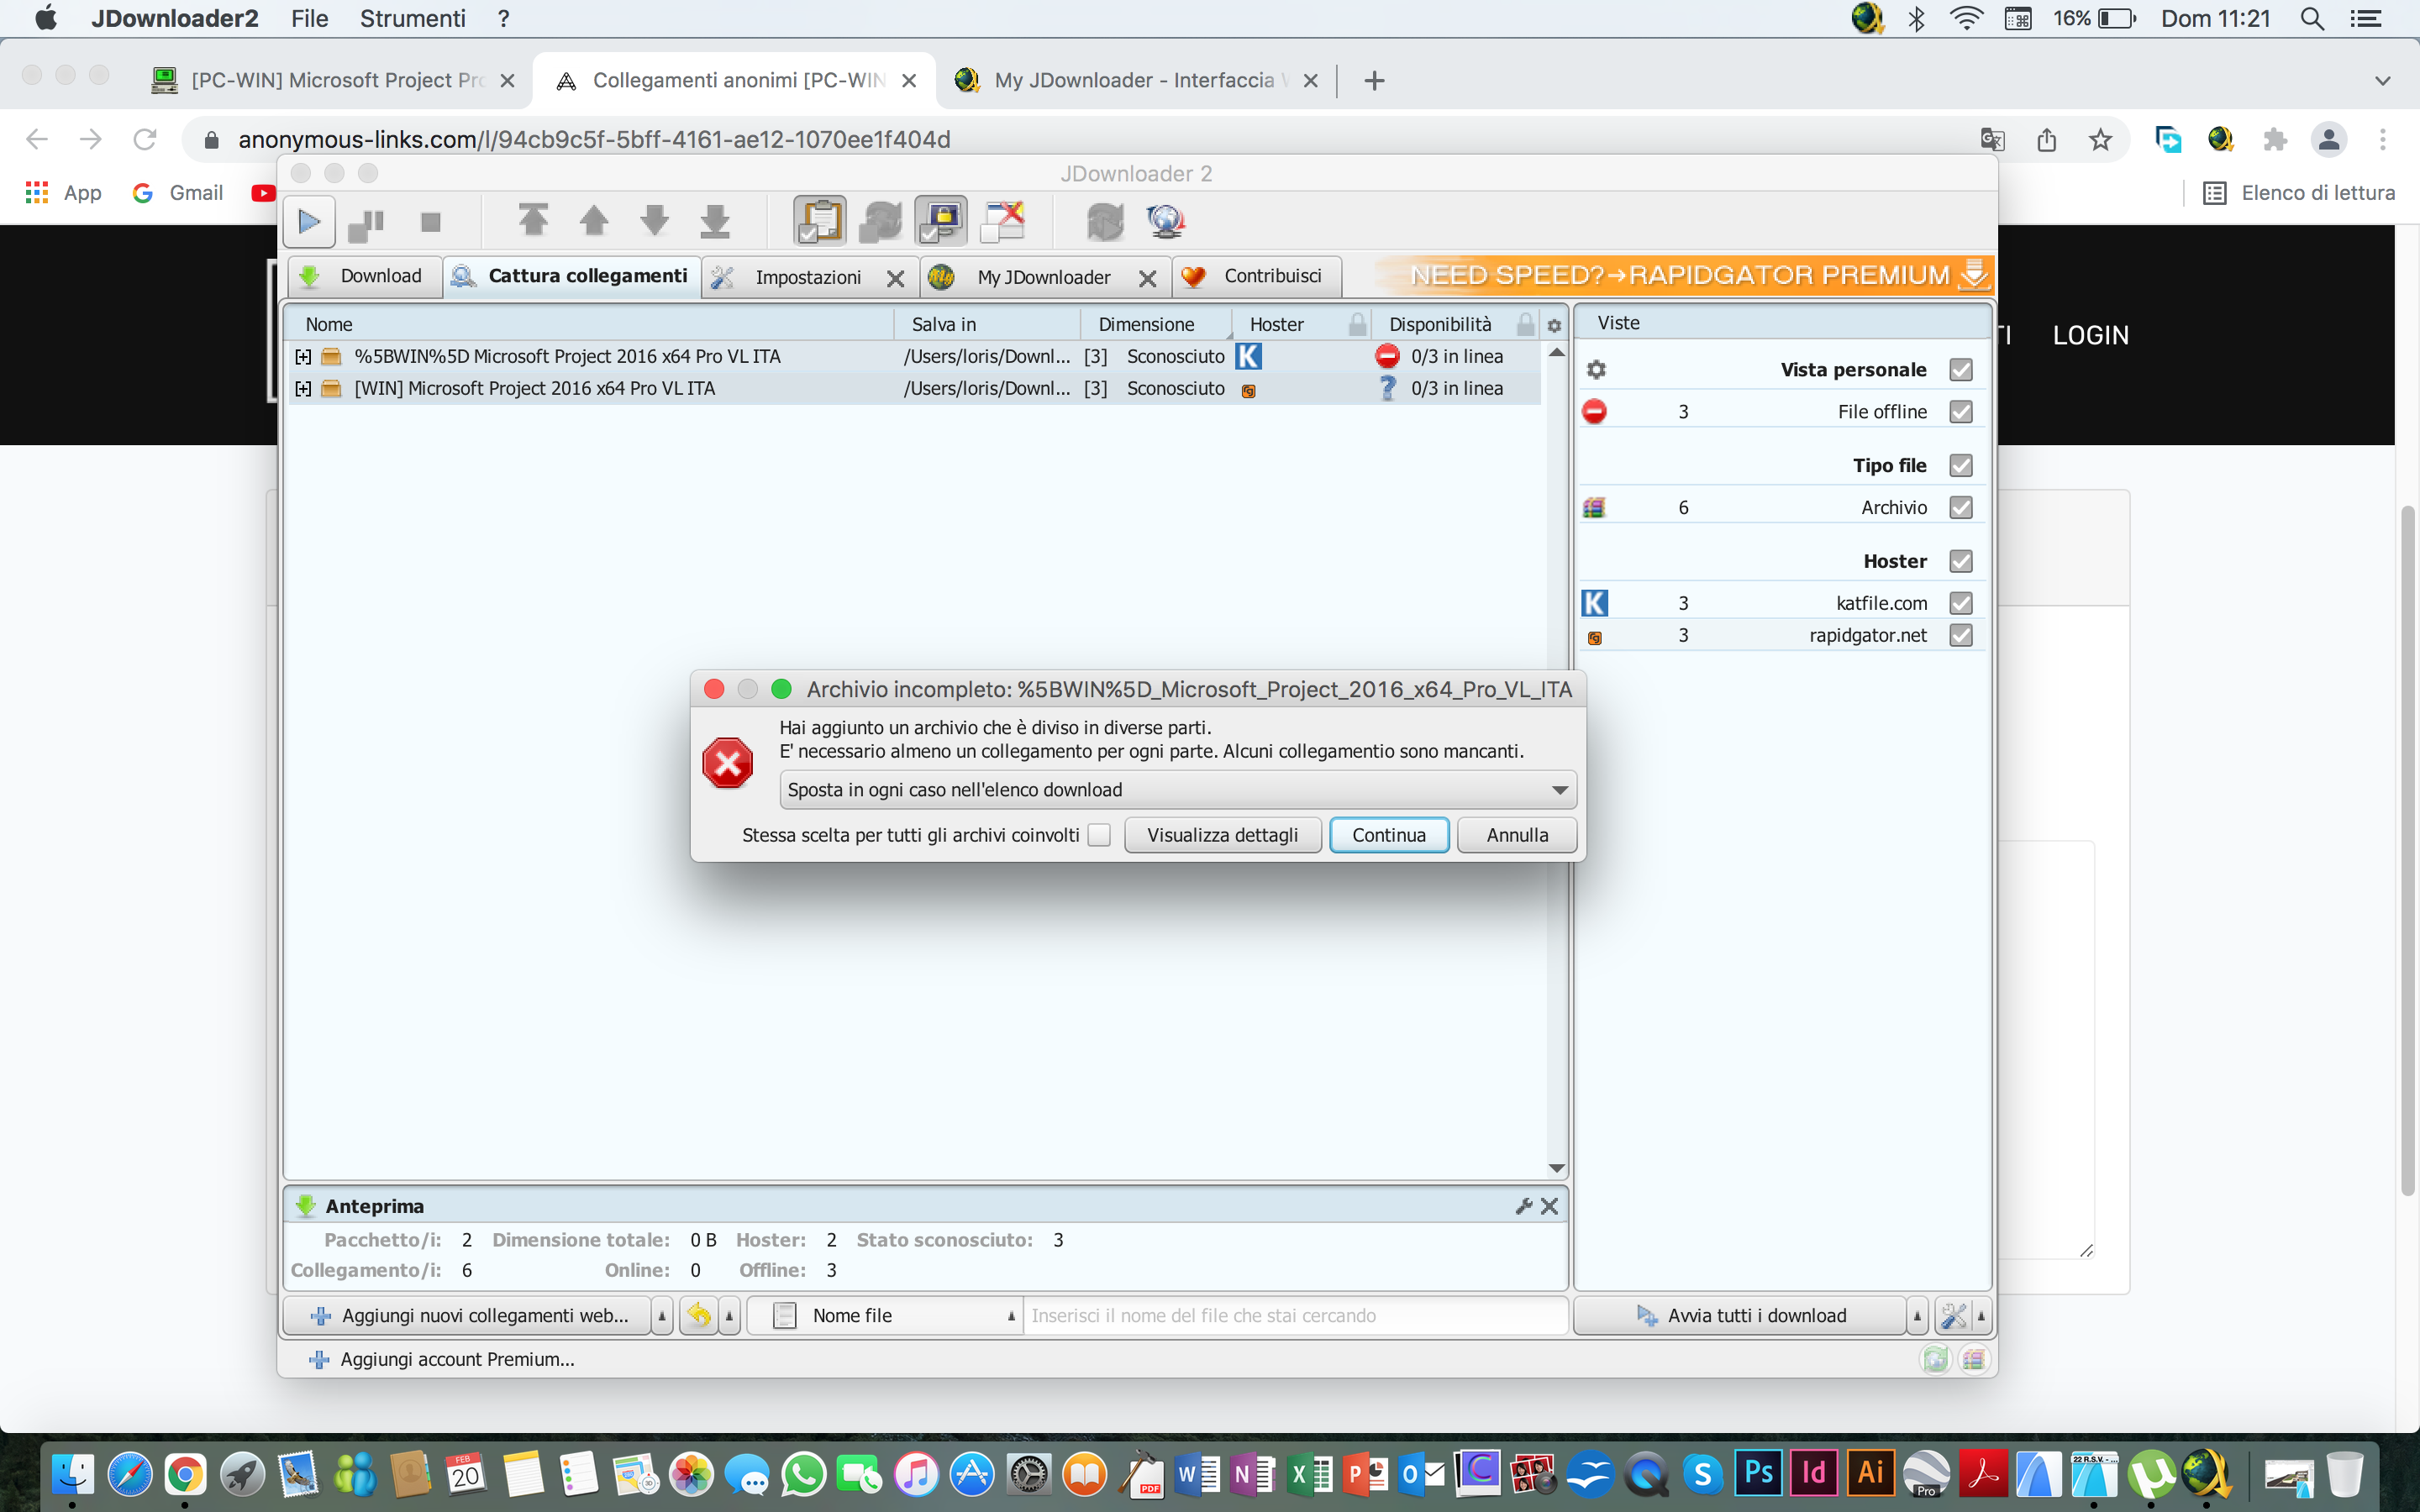Open Chrome extensions puzzle icon
This screenshot has width=2420, height=1512.
click(x=2275, y=139)
